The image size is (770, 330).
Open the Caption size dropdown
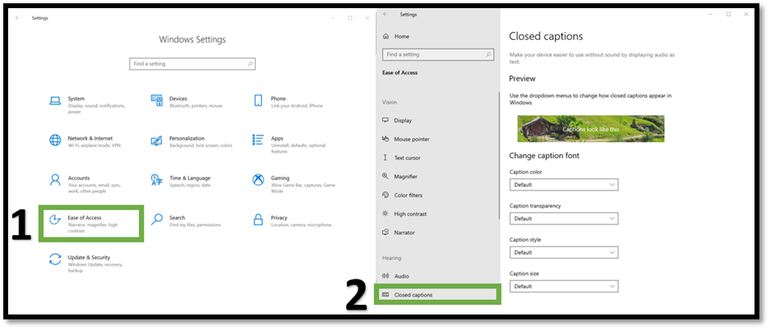pyautogui.click(x=563, y=287)
